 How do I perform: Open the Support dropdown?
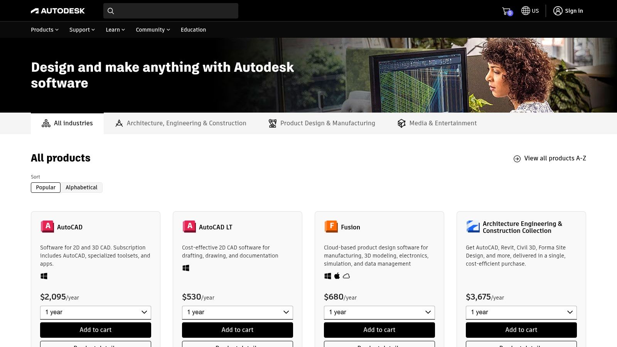coord(81,30)
